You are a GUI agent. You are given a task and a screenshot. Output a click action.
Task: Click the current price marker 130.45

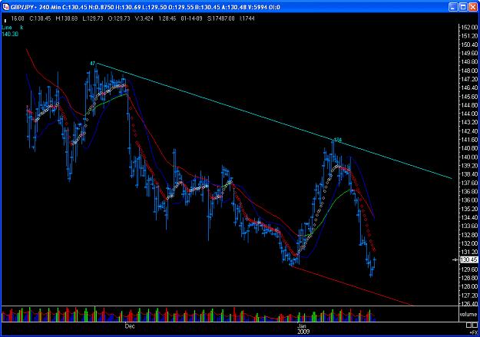point(468,260)
